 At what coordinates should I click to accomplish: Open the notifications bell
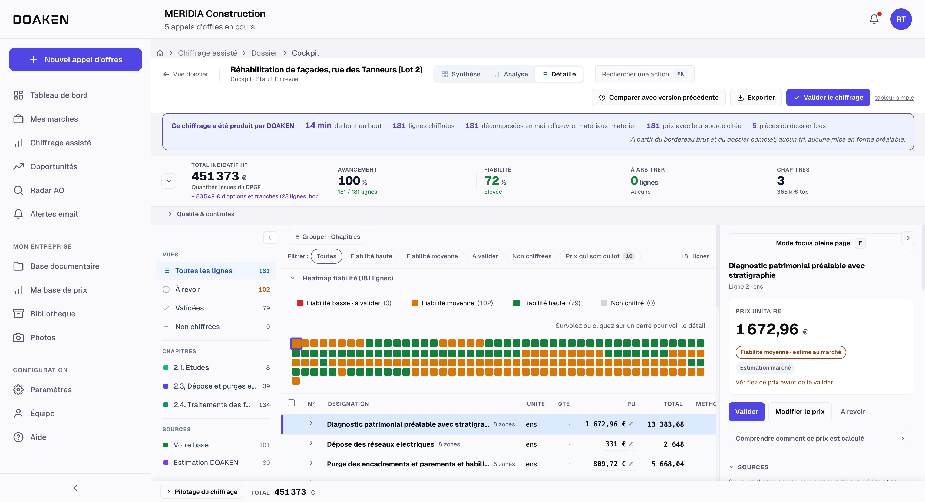pyautogui.click(x=874, y=19)
